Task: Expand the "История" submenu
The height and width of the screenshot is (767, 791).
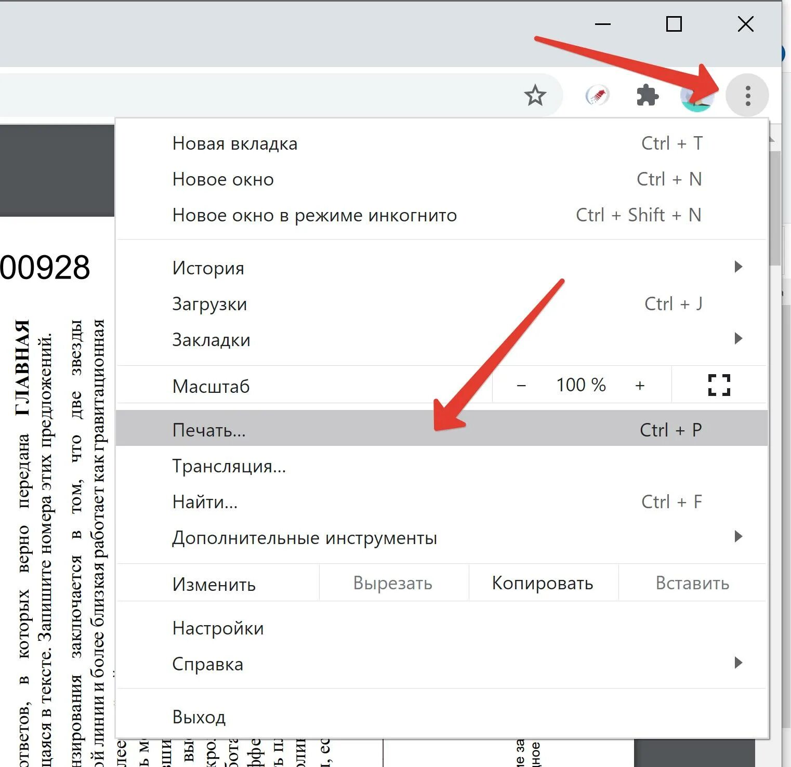Action: tap(441, 268)
